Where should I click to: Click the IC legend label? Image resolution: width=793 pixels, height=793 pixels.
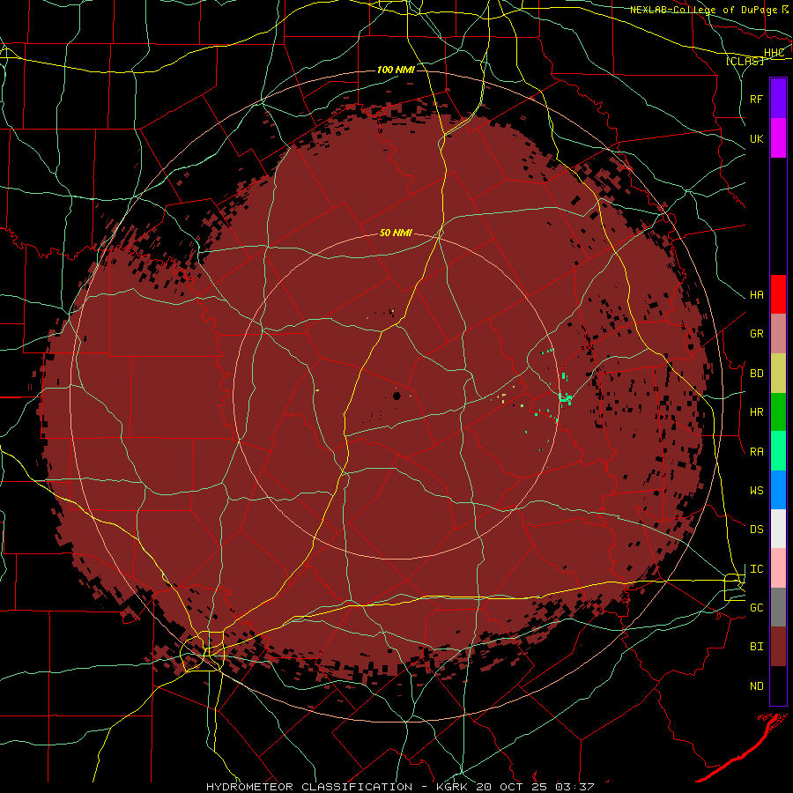click(x=756, y=568)
